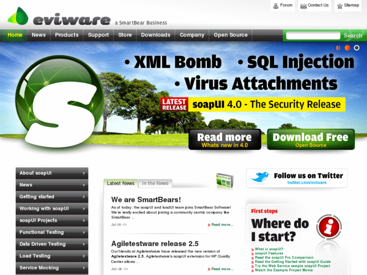The height and width of the screenshot is (275, 367).
Task: Select the second slide indicator dot
Action: pyautogui.click(x=356, y=48)
